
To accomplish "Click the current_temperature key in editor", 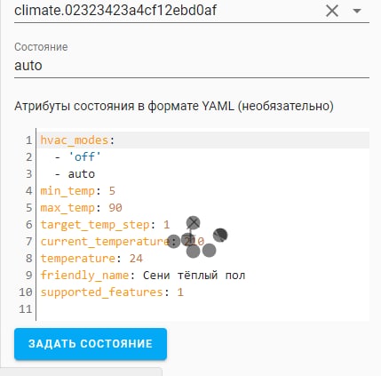I will coord(106,241).
